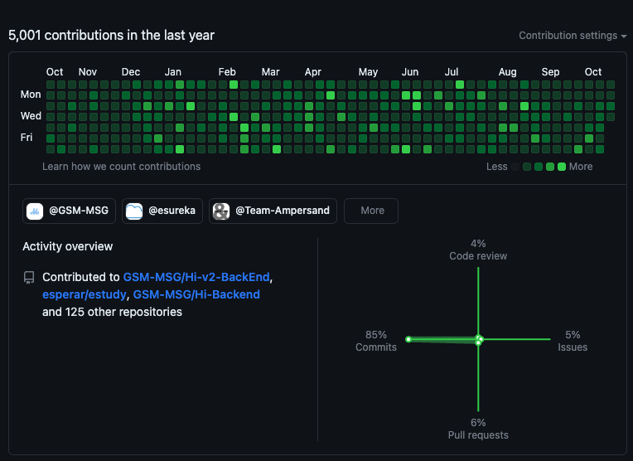Click the Activity overview heading
Screen dimensions: 633x461
tap(67, 246)
